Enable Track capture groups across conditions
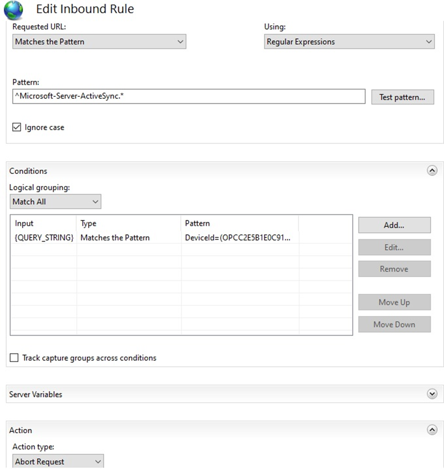444x469 pixels. coord(14,358)
